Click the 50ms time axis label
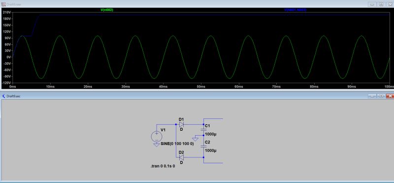This screenshot has width=394, height=183. coord(201,87)
